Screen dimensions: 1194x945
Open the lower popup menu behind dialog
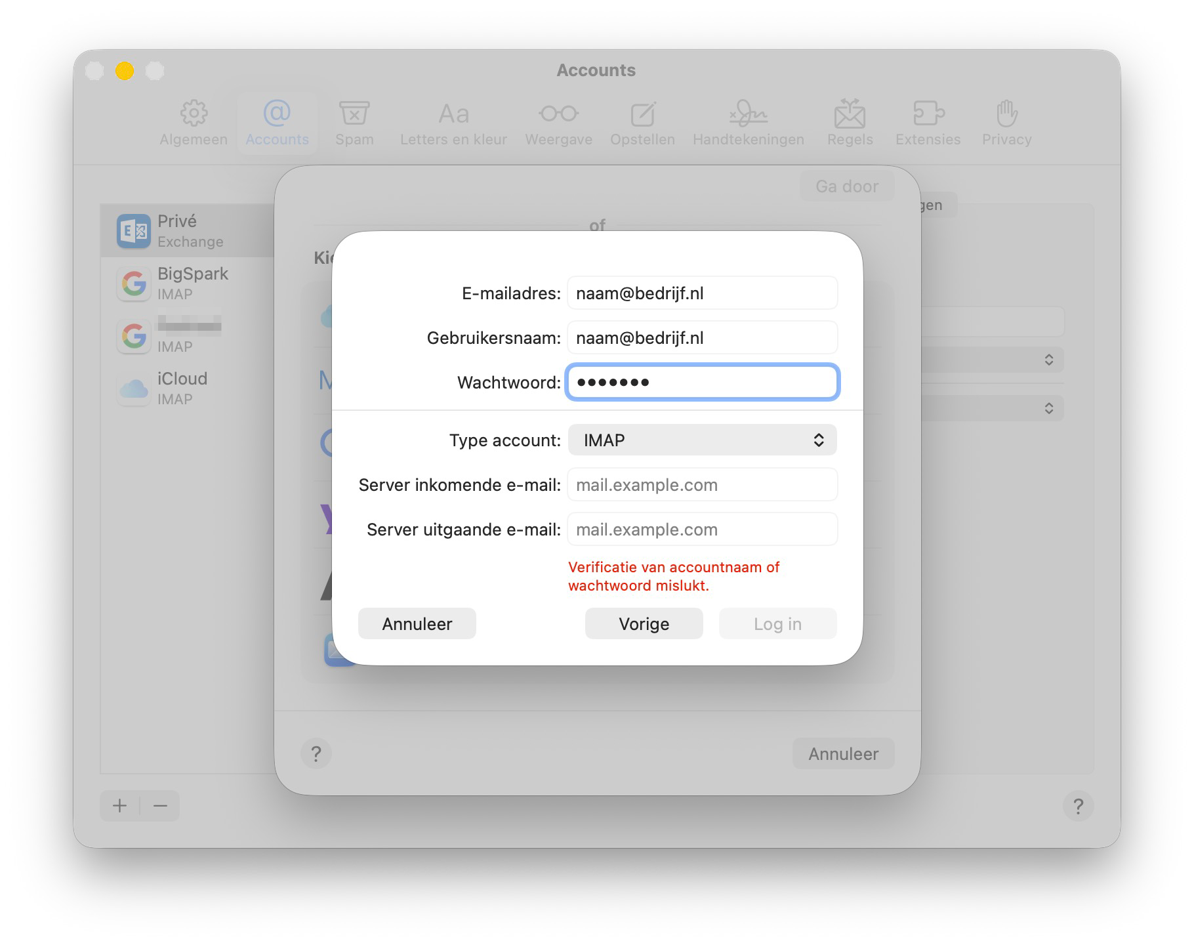(991, 408)
